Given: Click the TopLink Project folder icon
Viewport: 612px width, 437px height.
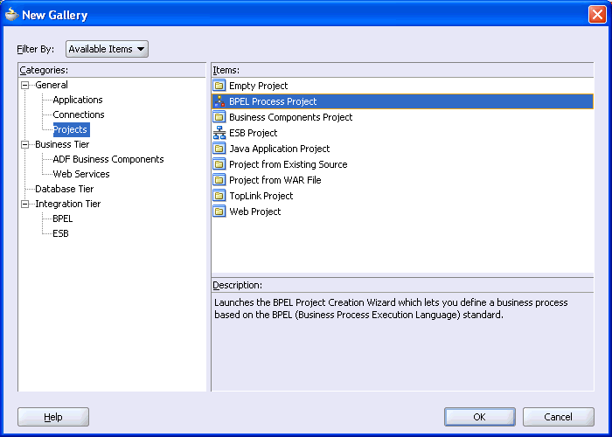Looking at the screenshot, I should tap(219, 196).
